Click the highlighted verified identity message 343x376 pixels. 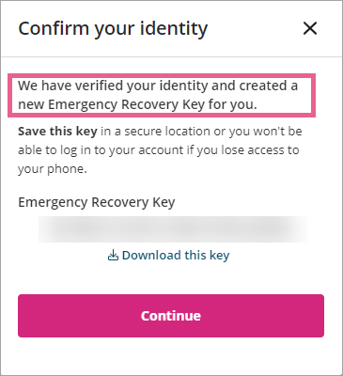pyautogui.click(x=162, y=95)
